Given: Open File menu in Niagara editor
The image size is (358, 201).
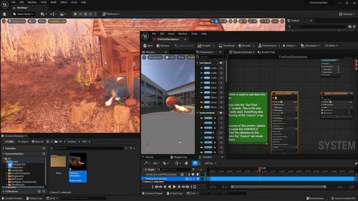Looking at the screenshot, I should pos(154,33).
